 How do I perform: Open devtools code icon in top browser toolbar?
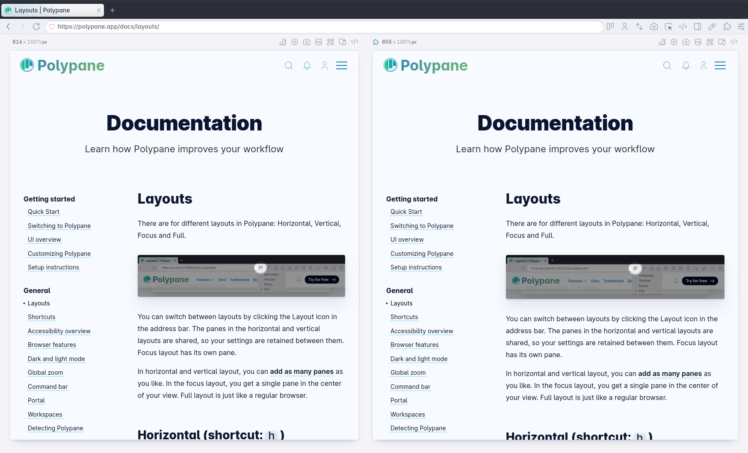[x=683, y=27]
